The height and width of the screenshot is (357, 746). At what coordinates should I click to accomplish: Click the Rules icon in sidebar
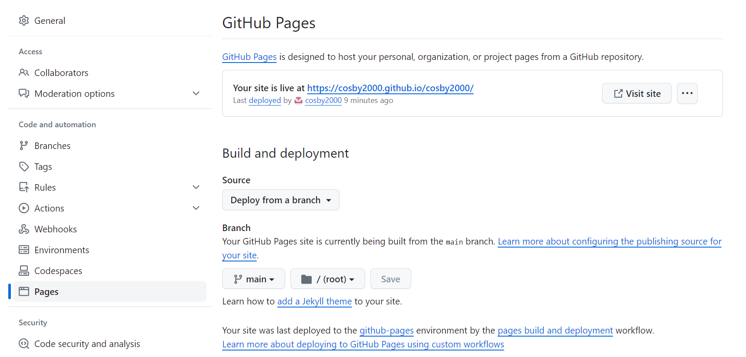pos(24,187)
